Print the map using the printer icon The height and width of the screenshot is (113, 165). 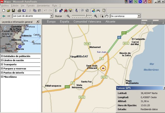(x=19, y=11)
